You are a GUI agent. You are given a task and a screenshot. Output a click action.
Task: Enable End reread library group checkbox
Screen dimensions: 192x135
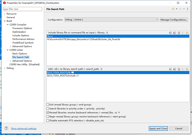click(x=48, y=105)
